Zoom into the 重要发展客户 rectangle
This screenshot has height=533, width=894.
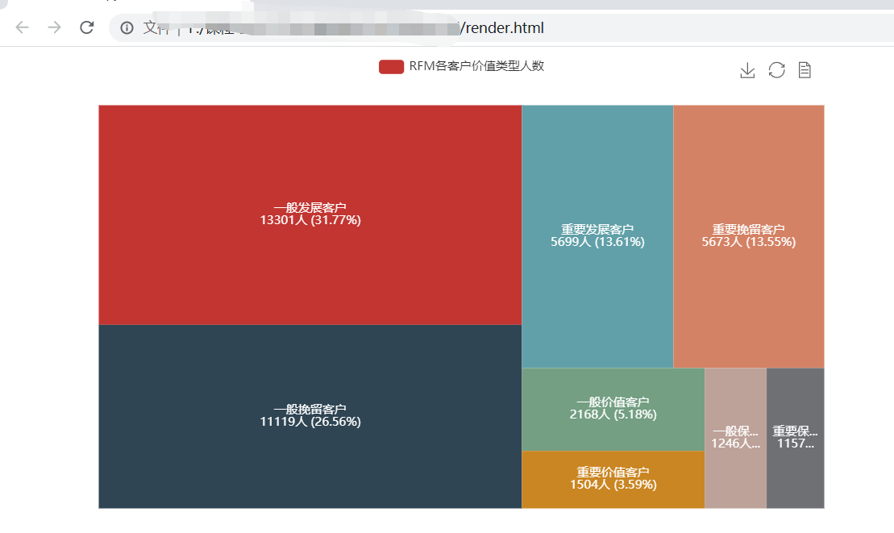click(597, 235)
